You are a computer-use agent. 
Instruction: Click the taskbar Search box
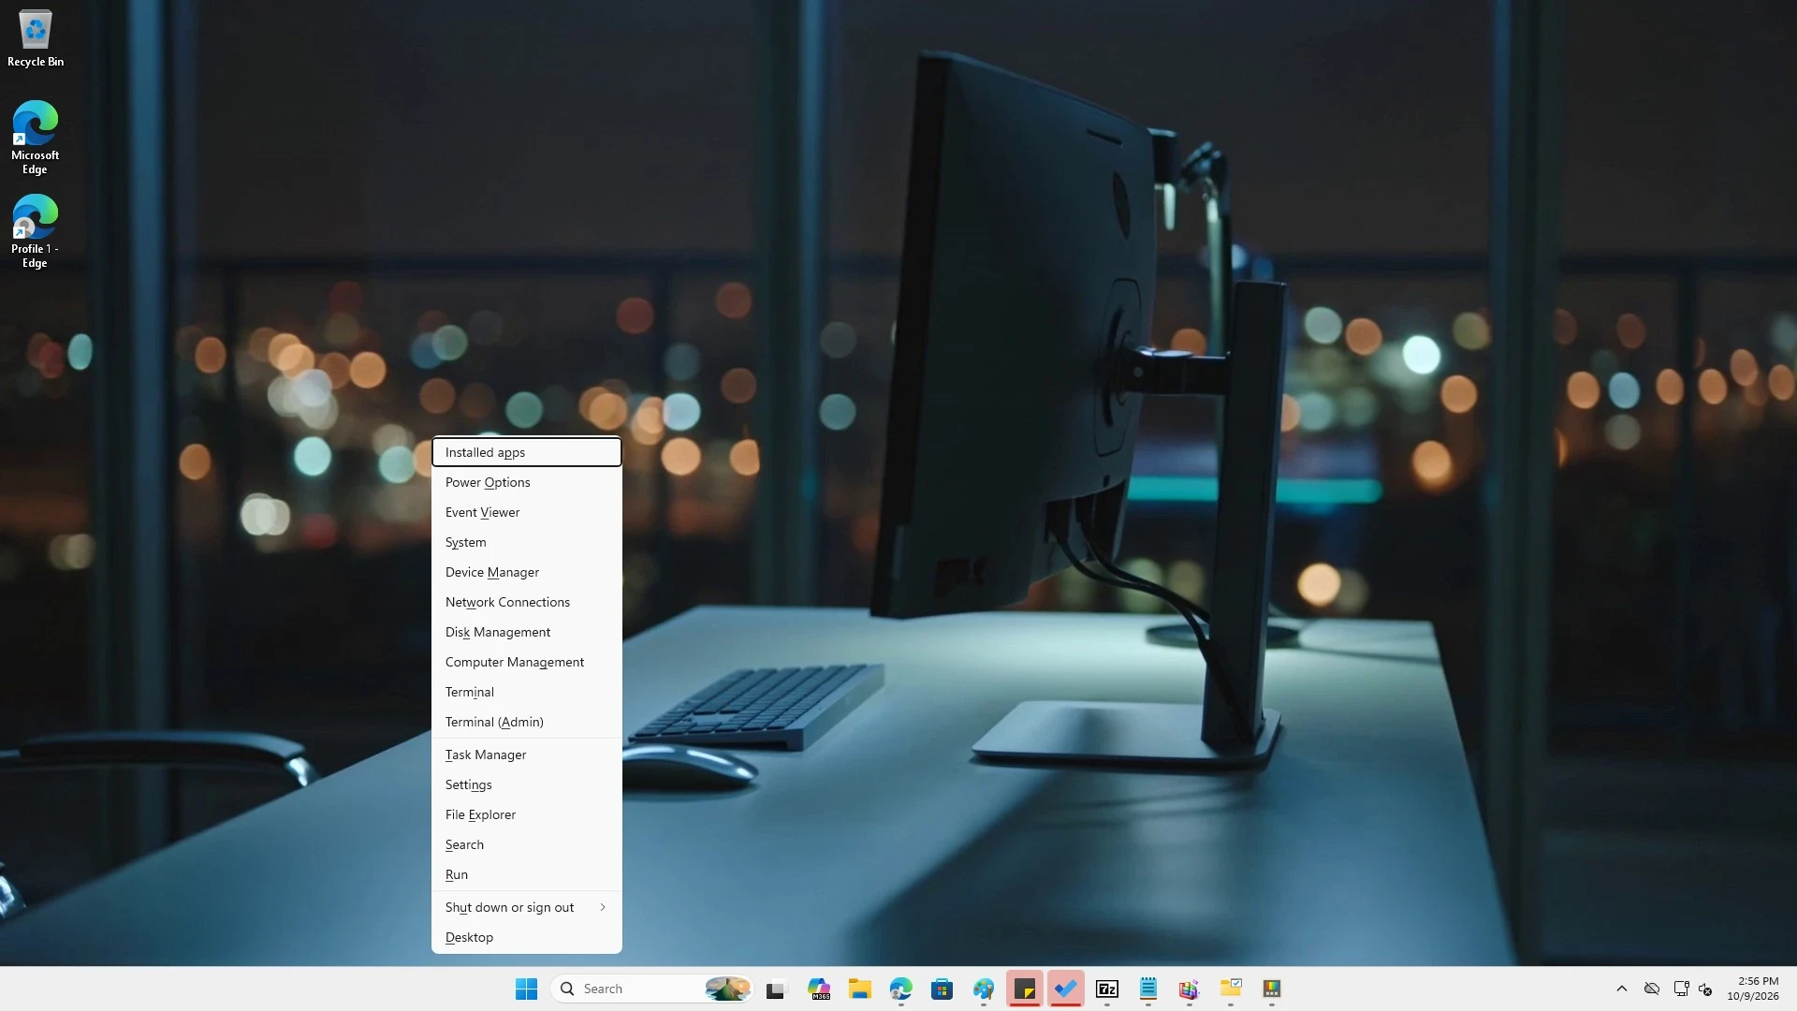coord(653,989)
